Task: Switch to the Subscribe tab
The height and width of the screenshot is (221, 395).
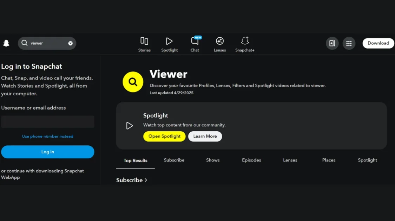Action: pos(174,160)
